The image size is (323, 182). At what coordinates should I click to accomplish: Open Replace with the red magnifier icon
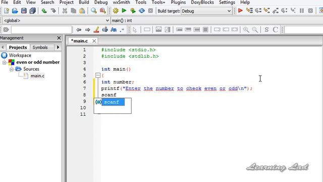102,11
